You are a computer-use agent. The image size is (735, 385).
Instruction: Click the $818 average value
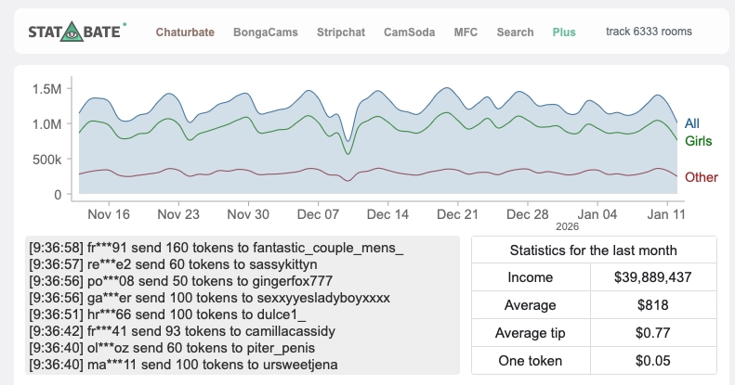(653, 305)
